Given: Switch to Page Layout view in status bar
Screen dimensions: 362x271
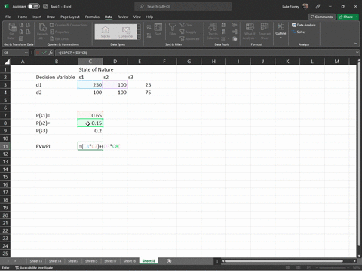Looking at the screenshot, I should [x=299, y=268].
